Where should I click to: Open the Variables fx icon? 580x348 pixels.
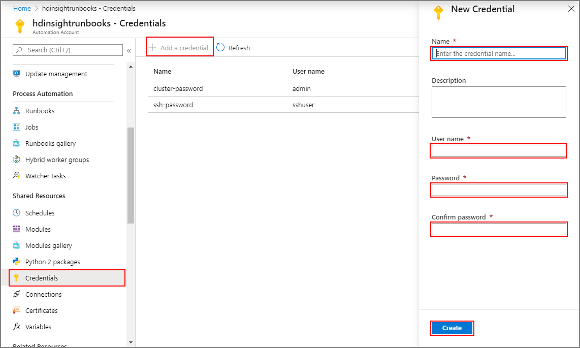(16, 327)
